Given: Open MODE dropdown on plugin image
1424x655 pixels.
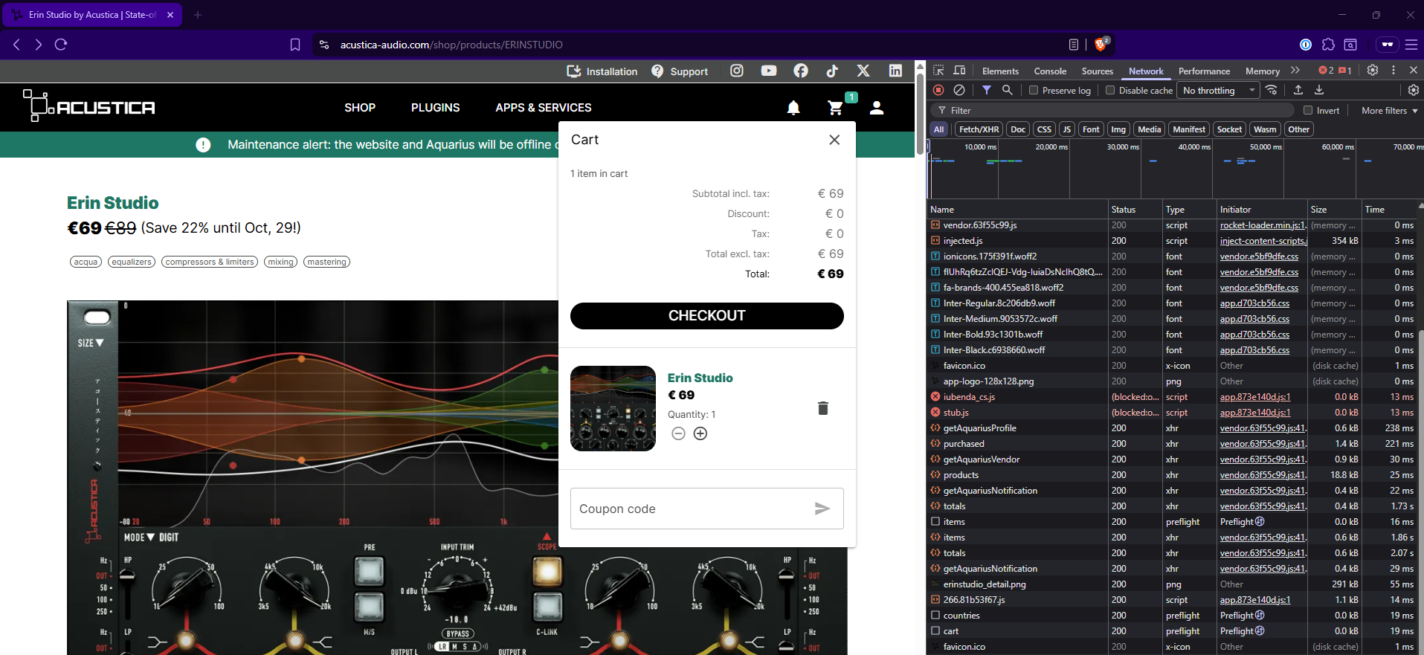Looking at the screenshot, I should 139,537.
